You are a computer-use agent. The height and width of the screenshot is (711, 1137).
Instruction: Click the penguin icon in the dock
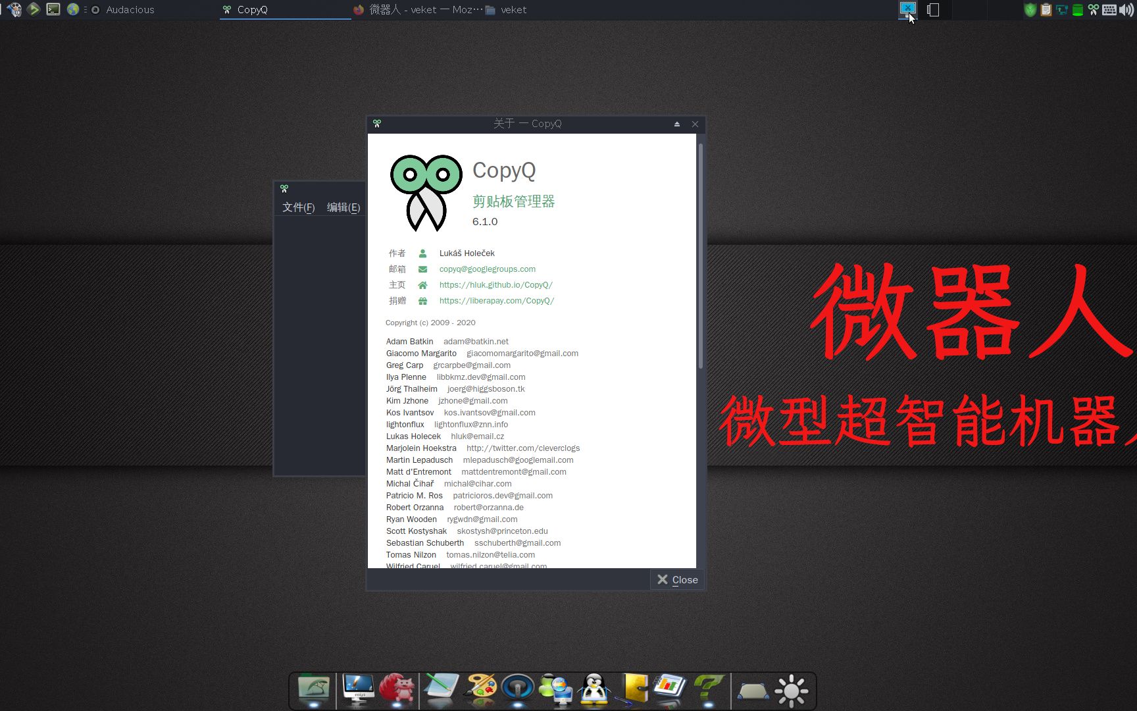(x=595, y=689)
